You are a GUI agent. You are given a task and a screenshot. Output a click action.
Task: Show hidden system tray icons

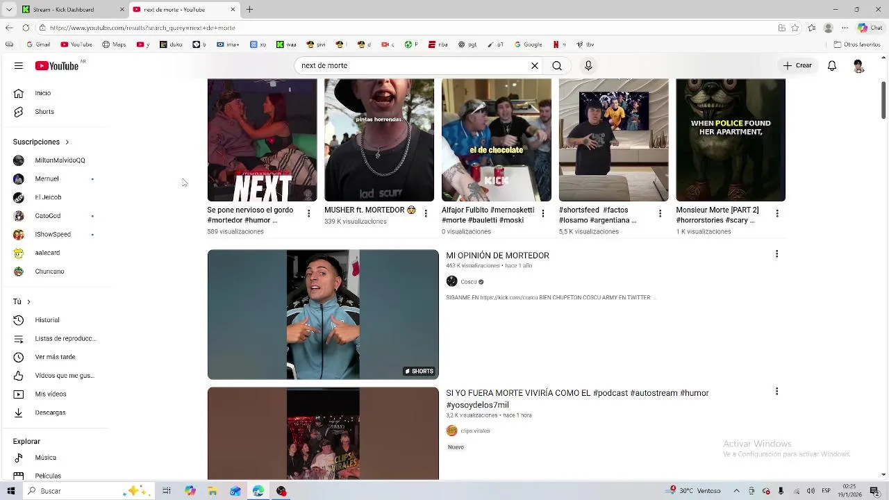pyautogui.click(x=736, y=491)
